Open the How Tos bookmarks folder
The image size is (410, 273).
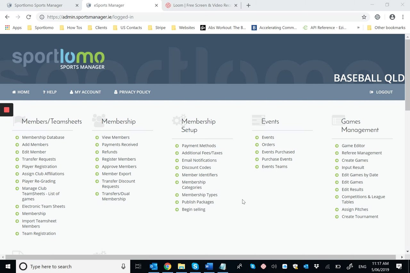[71, 28]
